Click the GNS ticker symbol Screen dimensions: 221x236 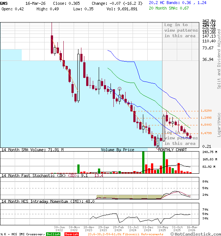click(4, 3)
